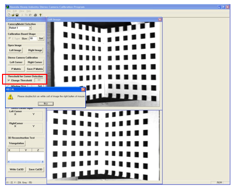Click the calibration board Size input field
This screenshot has width=234, height=189.
33,39
